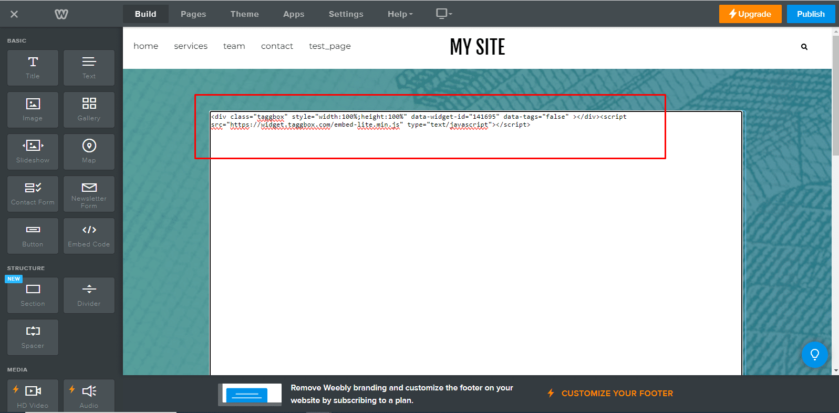This screenshot has width=839, height=413.
Task: Select the Map element icon
Action: click(89, 151)
